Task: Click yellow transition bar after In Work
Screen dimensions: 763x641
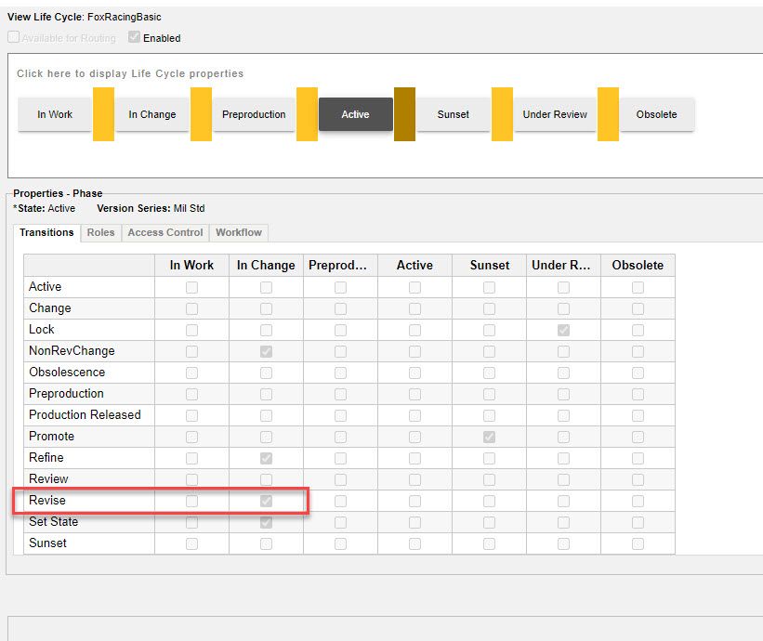Action: point(103,114)
